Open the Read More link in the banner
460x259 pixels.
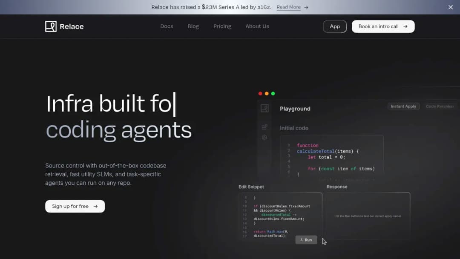289,7
